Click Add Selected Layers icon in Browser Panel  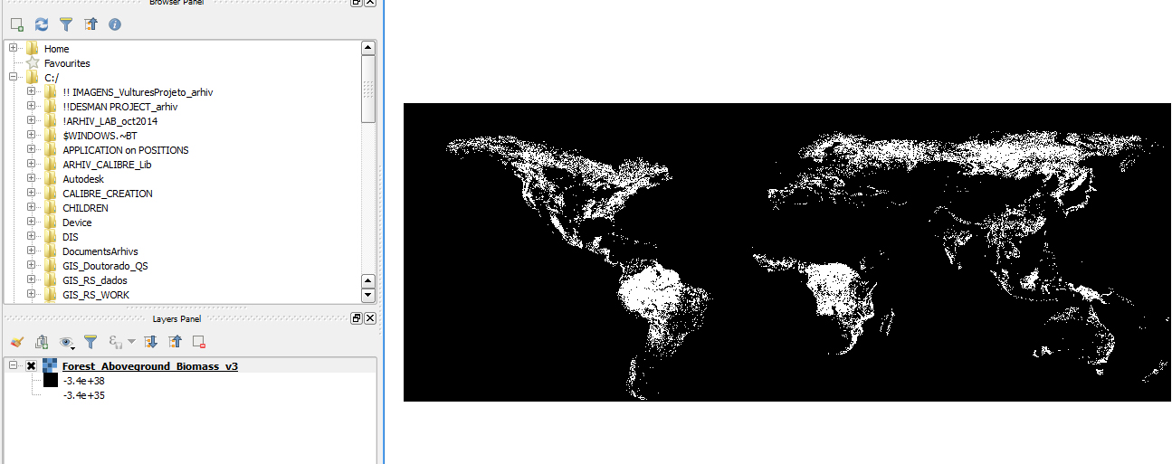[16, 24]
